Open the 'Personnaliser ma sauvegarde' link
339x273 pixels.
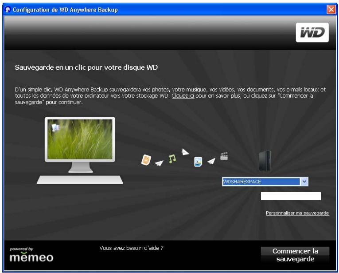(x=297, y=213)
